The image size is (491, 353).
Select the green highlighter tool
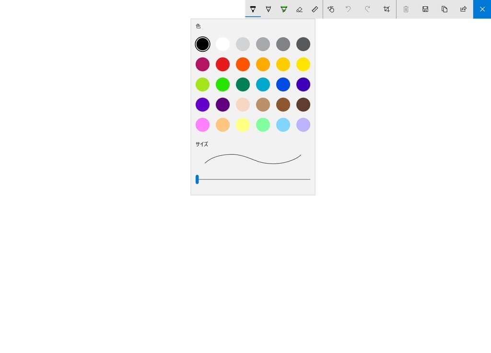click(x=283, y=9)
